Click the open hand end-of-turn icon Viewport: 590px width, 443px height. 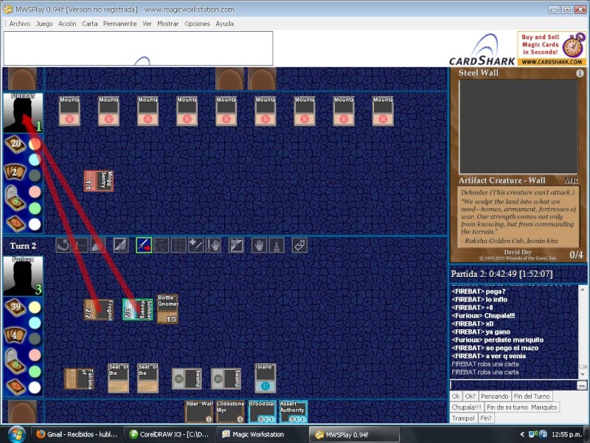tap(259, 246)
